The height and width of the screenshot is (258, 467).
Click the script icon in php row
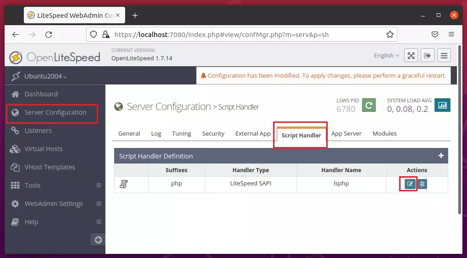pos(124,184)
